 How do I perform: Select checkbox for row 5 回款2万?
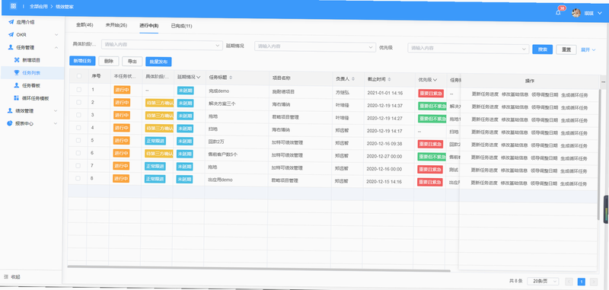(79, 141)
